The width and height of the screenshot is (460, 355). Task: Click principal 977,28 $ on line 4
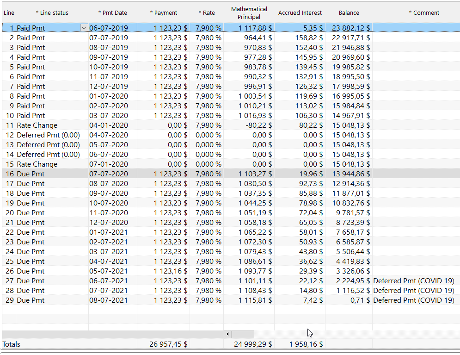(x=258, y=57)
